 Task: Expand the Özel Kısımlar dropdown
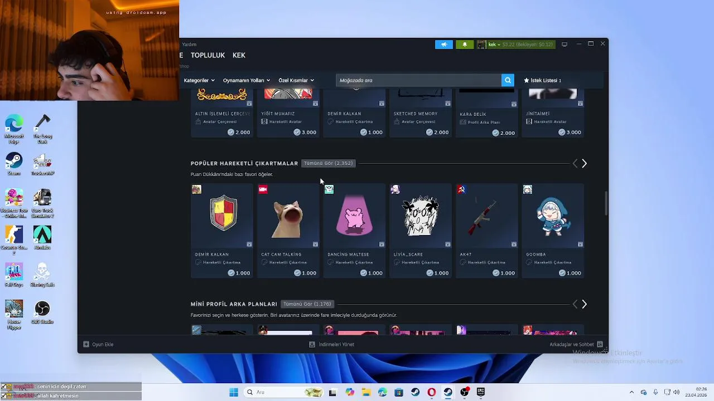click(x=296, y=80)
